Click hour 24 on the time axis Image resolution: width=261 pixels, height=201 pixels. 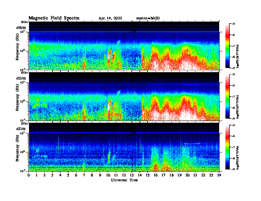219,175
